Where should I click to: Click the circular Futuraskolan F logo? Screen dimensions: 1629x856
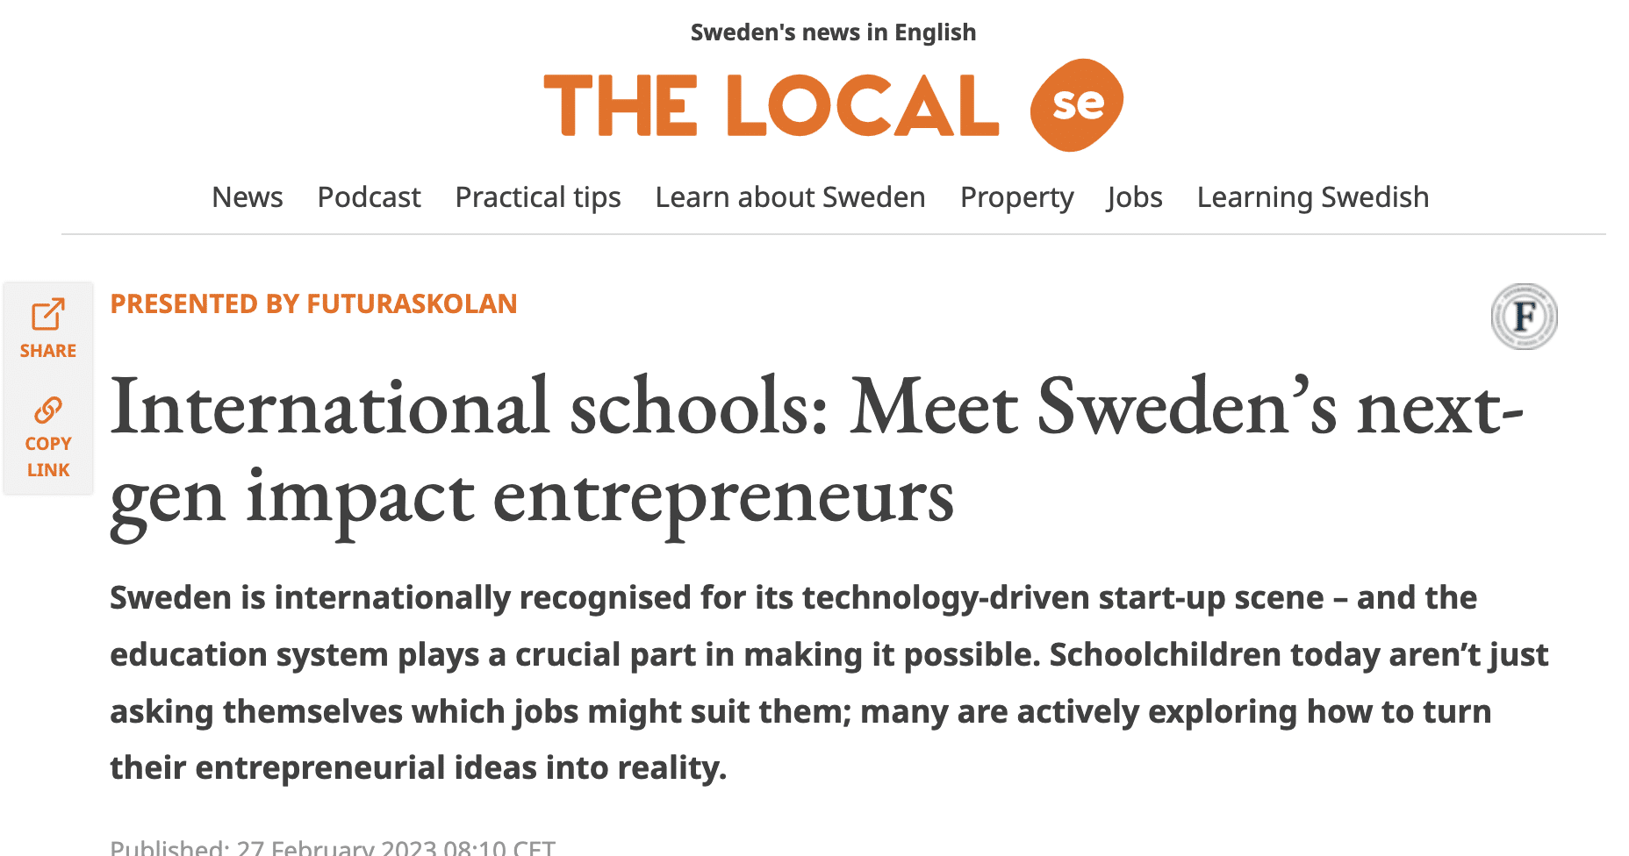point(1524,317)
